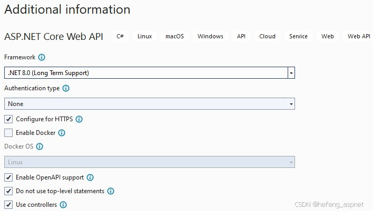Click the Configure for HTTPS label text

pos(44,119)
